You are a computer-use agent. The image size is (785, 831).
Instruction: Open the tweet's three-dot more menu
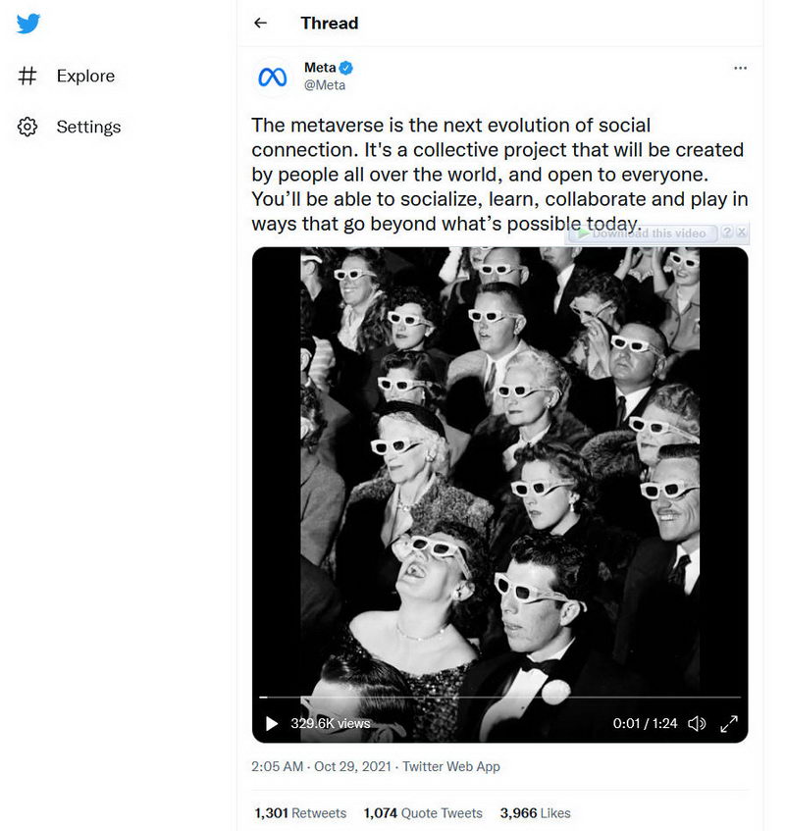click(x=740, y=68)
